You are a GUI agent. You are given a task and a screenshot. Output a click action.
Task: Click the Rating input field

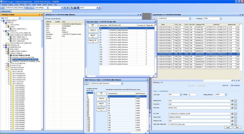click(192, 95)
